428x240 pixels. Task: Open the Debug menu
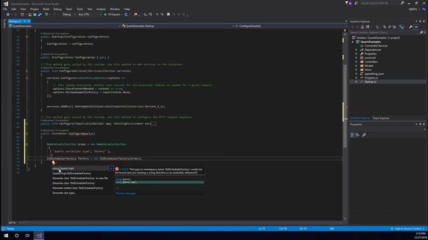[58, 9]
